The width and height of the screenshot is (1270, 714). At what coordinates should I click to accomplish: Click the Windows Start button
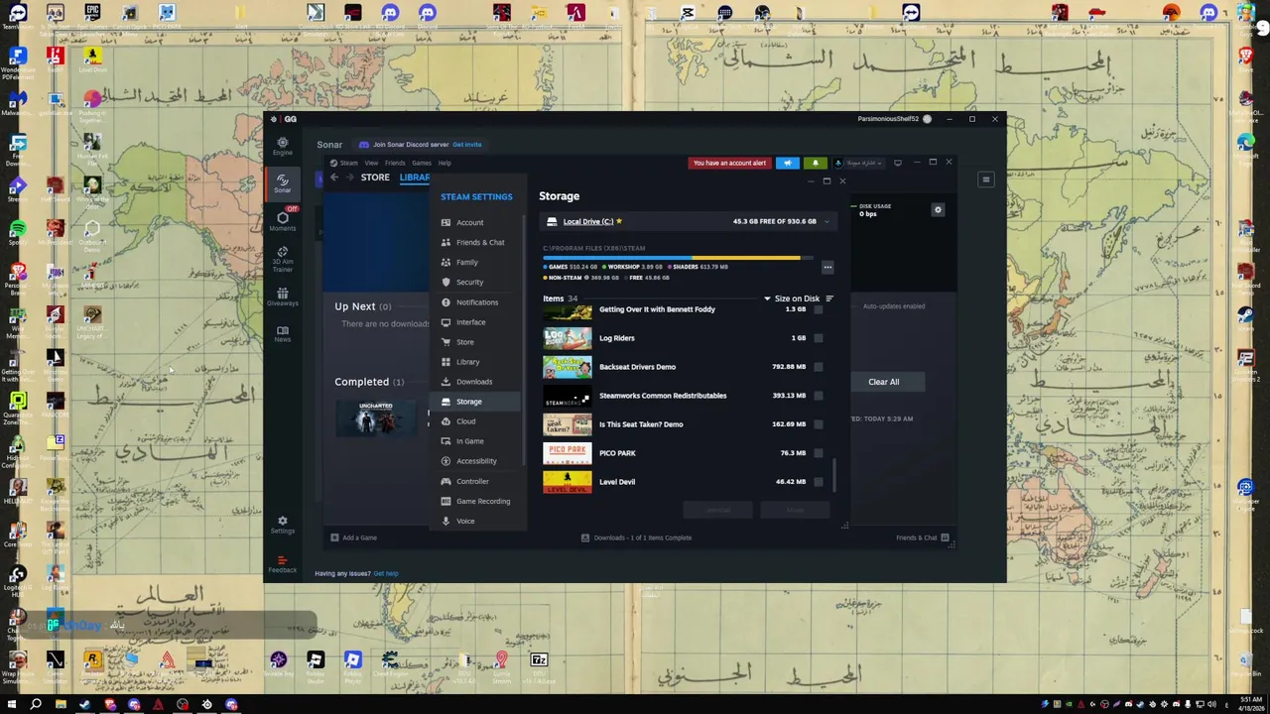[12, 705]
